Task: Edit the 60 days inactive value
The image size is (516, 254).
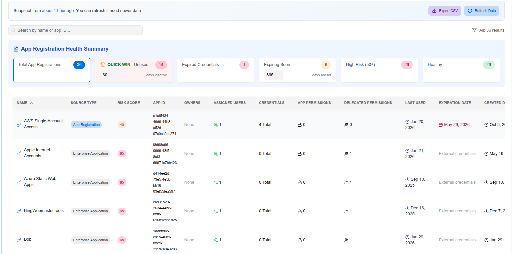Action: [x=109, y=75]
